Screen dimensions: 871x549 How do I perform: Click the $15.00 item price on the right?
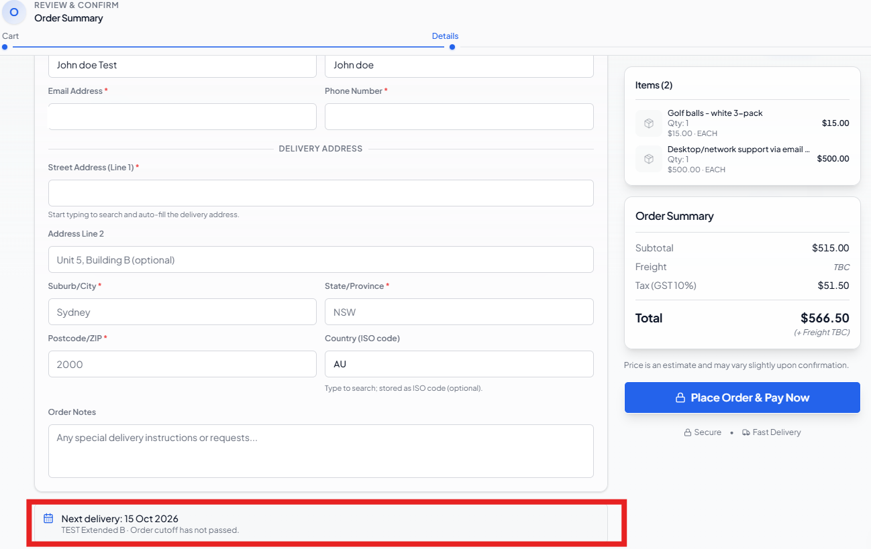click(x=835, y=123)
